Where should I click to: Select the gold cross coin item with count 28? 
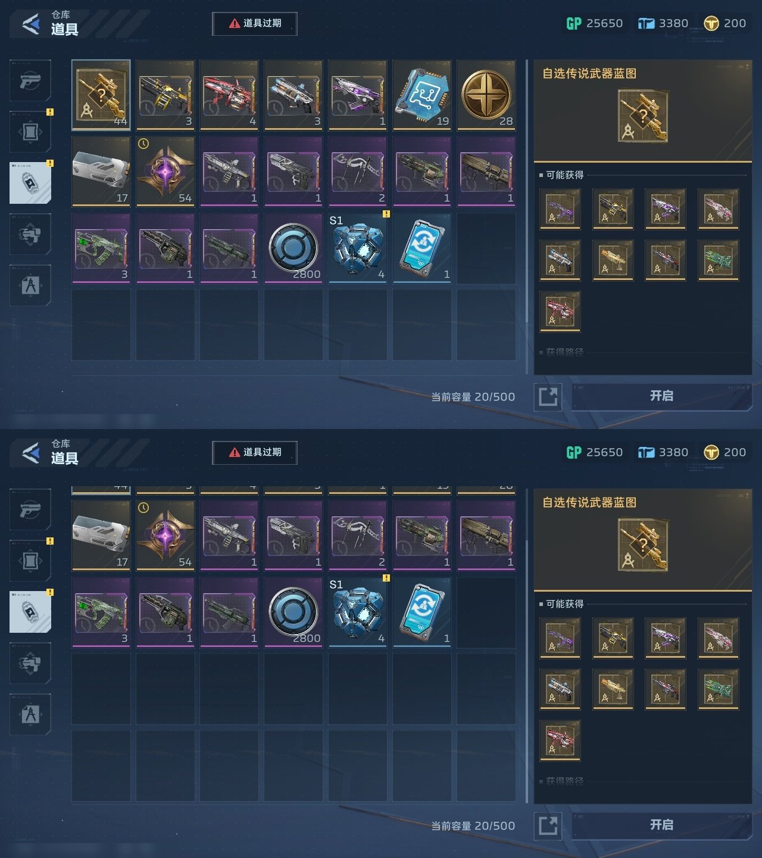pyautogui.click(x=486, y=95)
